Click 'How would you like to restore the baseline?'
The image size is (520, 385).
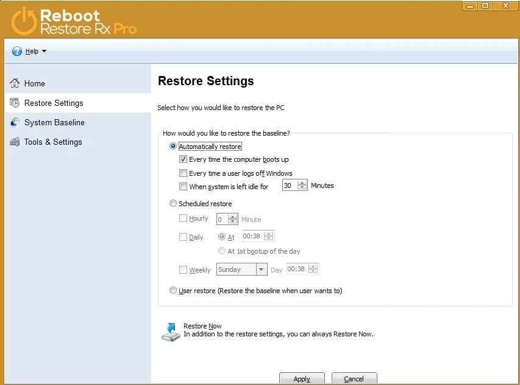226,133
